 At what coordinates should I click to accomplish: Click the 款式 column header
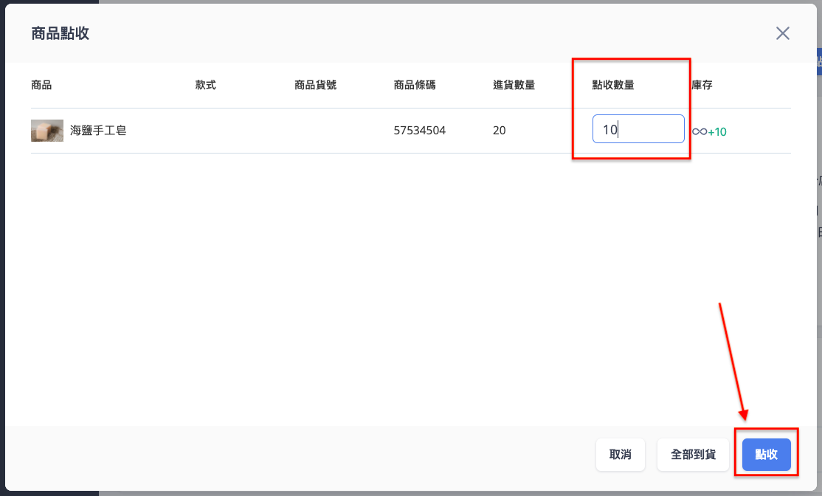point(205,85)
